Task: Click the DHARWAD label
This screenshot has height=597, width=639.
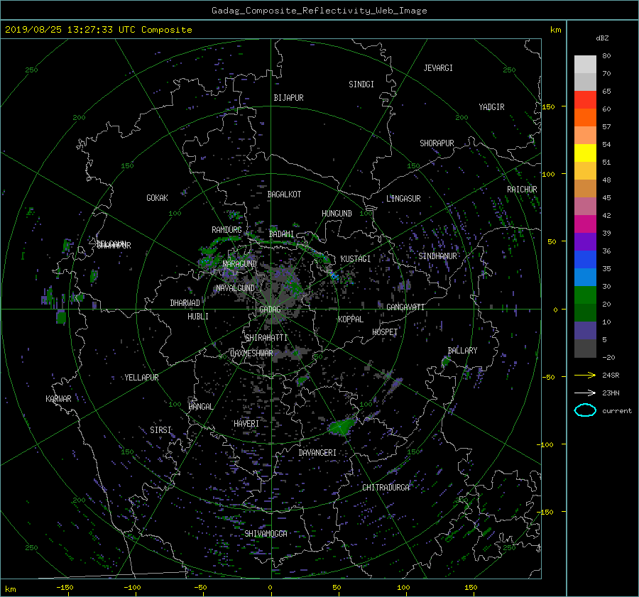Action: (185, 303)
